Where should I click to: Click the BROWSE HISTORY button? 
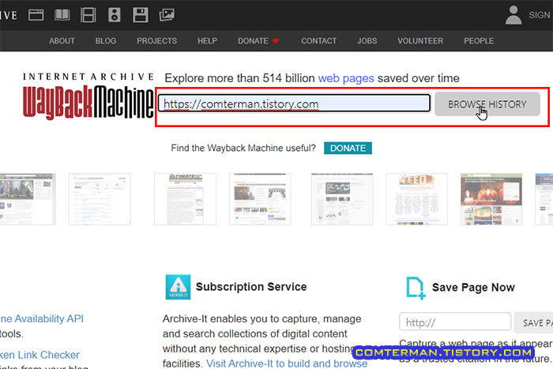pyautogui.click(x=487, y=104)
